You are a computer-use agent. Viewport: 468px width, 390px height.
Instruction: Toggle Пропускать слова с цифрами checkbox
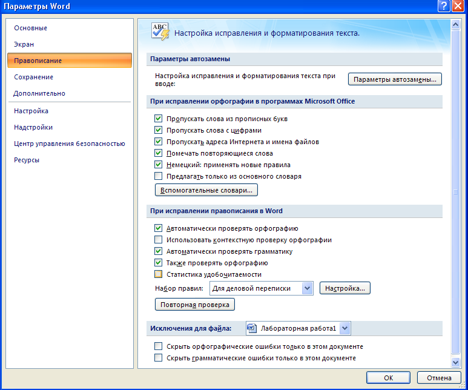pyautogui.click(x=158, y=130)
